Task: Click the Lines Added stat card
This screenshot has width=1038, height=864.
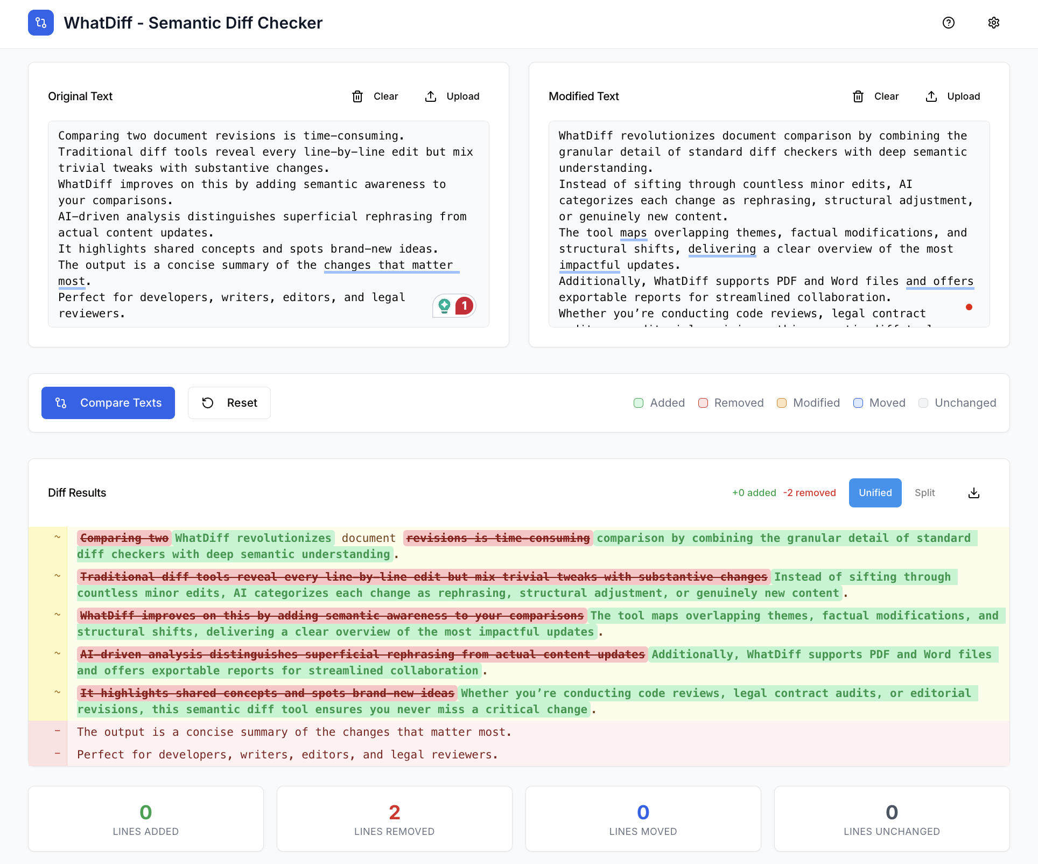Action: pyautogui.click(x=146, y=819)
